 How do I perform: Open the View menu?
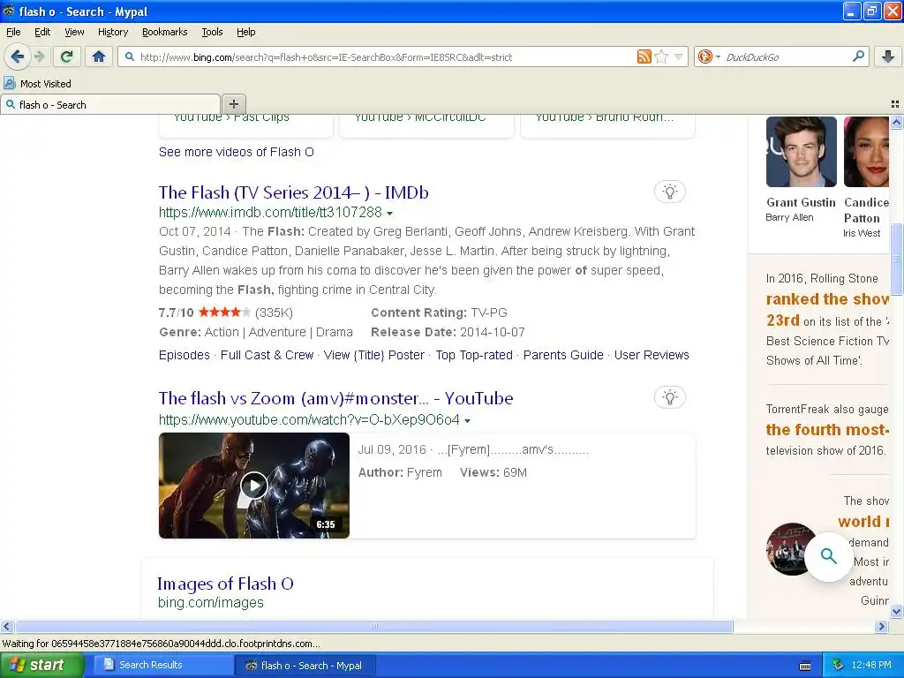74,32
